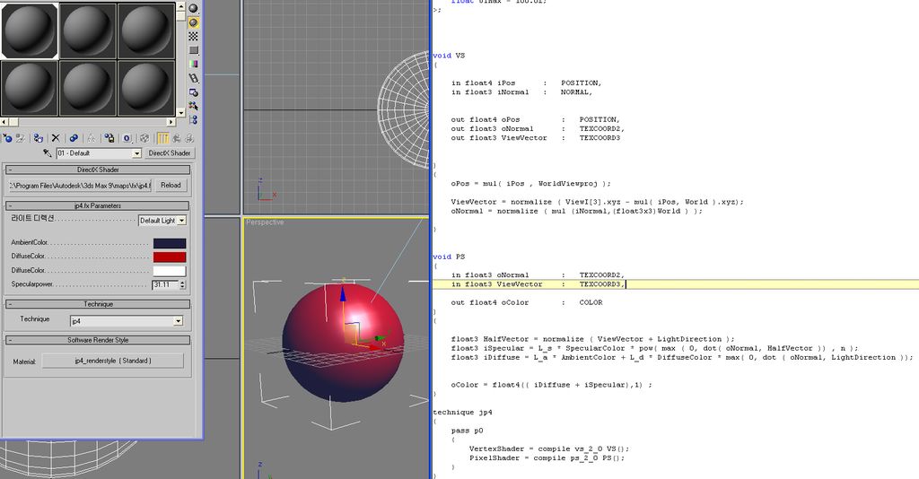The image size is (919, 479).
Task: Click the Perspective viewport label
Action: 265,222
